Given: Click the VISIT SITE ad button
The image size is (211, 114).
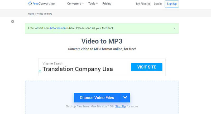Looking at the screenshot, I should coord(147,67).
